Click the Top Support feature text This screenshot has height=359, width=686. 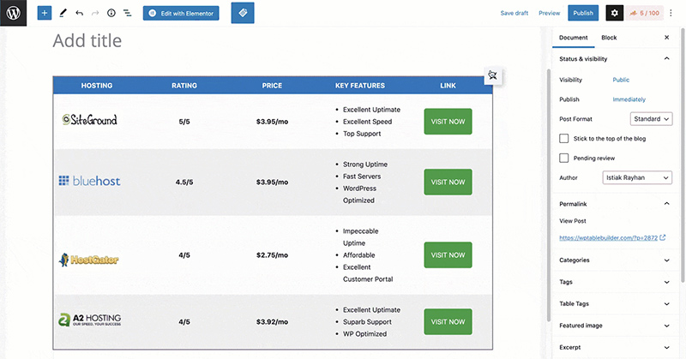[362, 134]
